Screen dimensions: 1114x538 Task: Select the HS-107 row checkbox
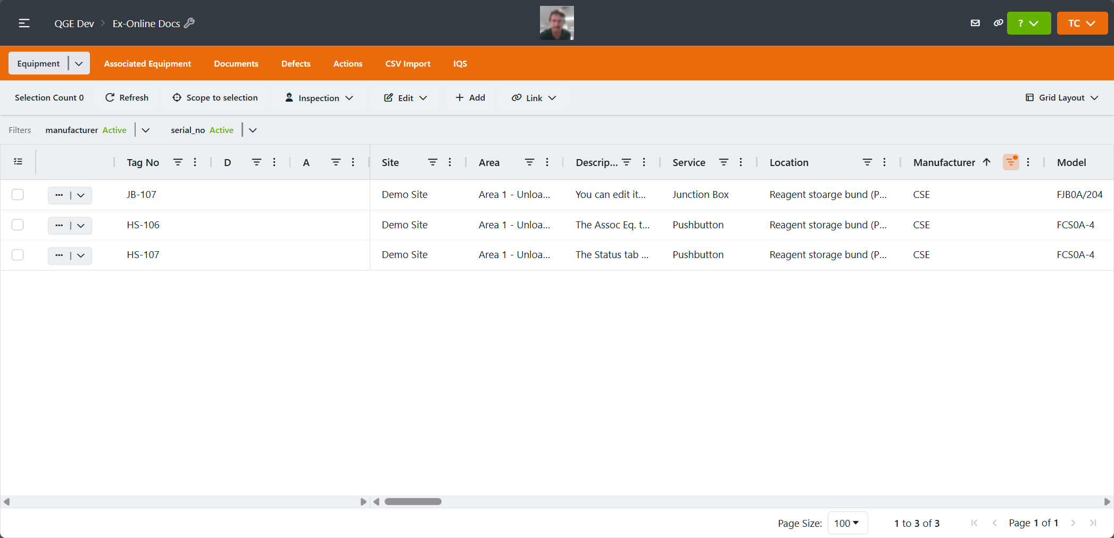click(x=18, y=255)
